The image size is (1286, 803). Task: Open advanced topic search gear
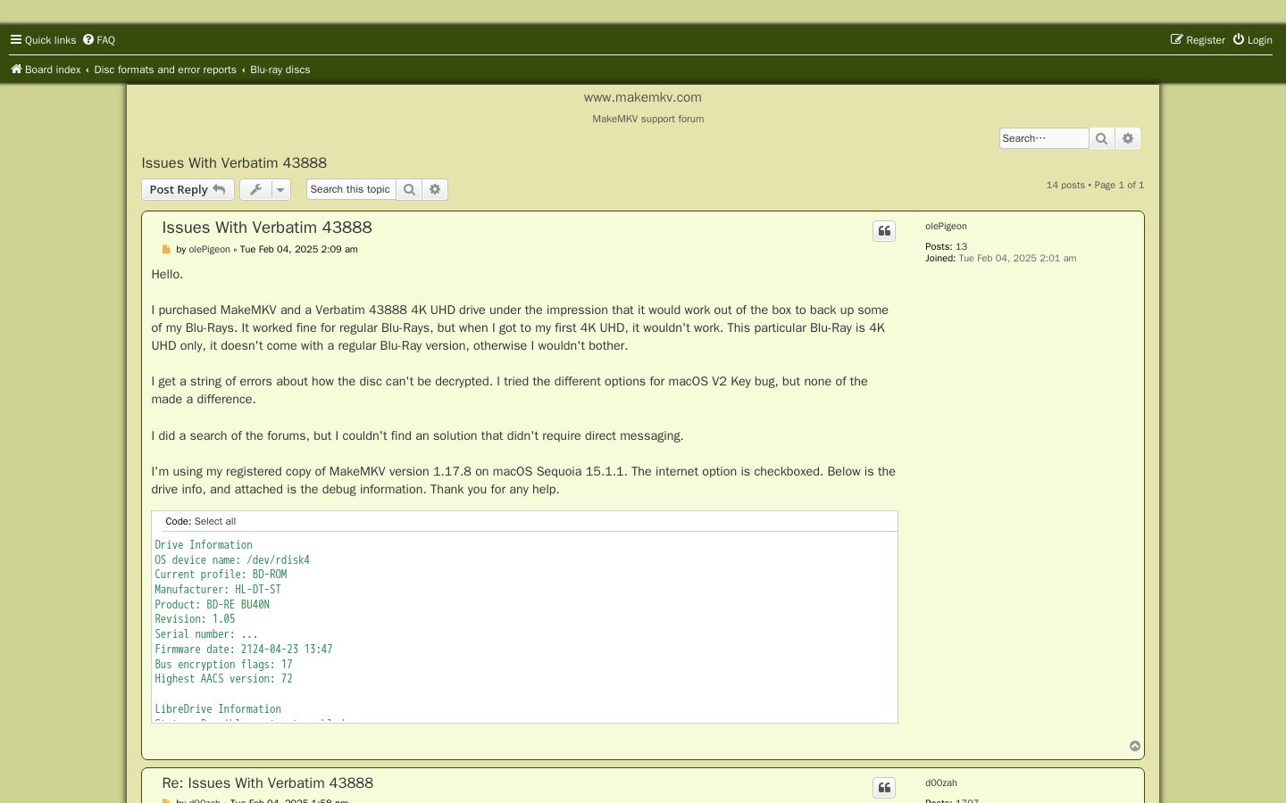[x=435, y=189]
